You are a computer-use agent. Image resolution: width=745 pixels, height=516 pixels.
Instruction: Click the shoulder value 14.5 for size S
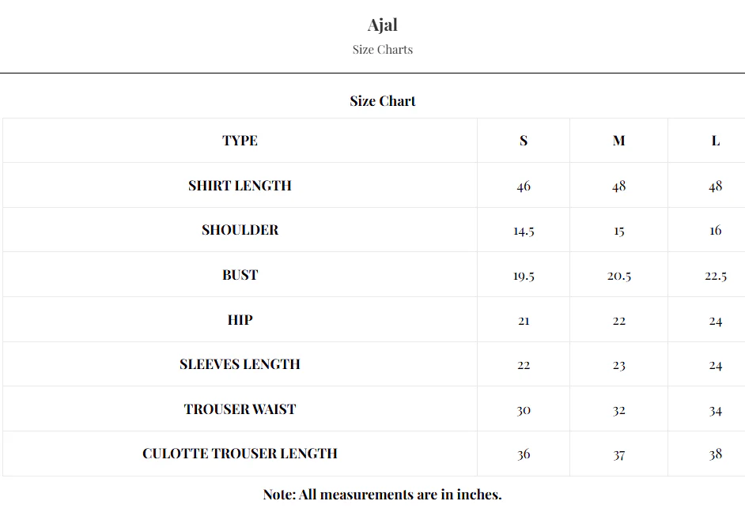pyautogui.click(x=524, y=231)
